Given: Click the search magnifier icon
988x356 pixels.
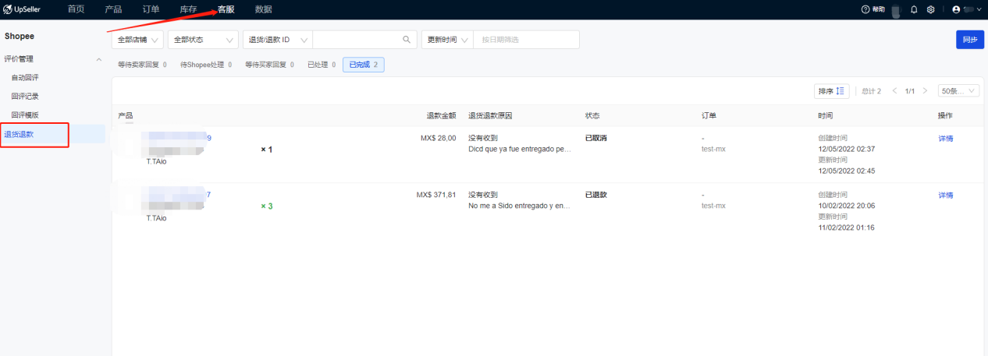Looking at the screenshot, I should click(407, 40).
